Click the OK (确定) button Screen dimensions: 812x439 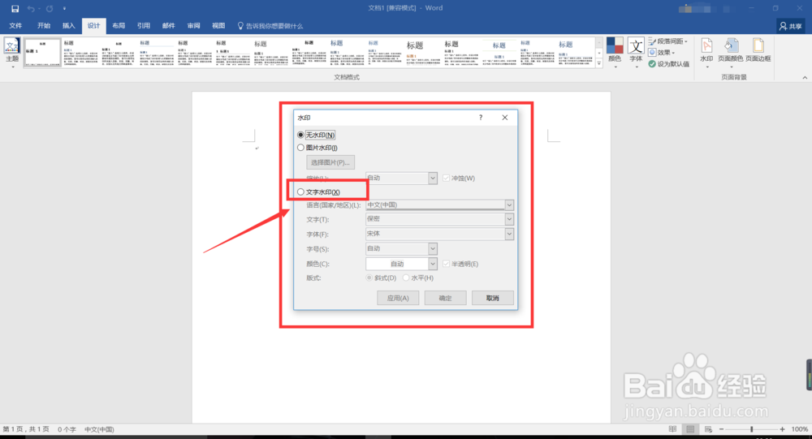pos(445,298)
